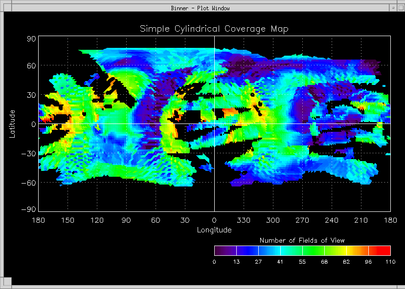Image resolution: width=405 pixels, height=289 pixels.
Task: Click the 'Binner - Plot Window' title bar
Action: click(x=200, y=8)
